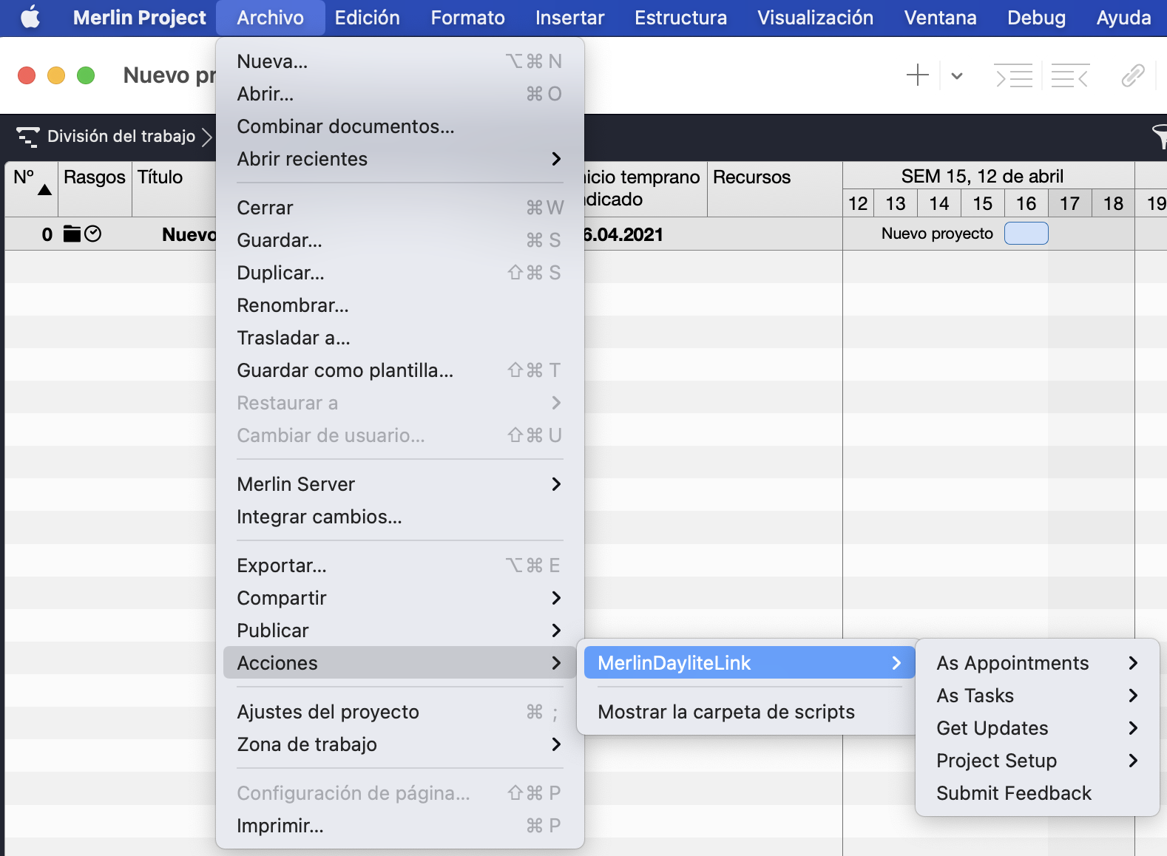Click the folder icon in row 0
The width and height of the screenshot is (1167, 856).
[x=72, y=234]
